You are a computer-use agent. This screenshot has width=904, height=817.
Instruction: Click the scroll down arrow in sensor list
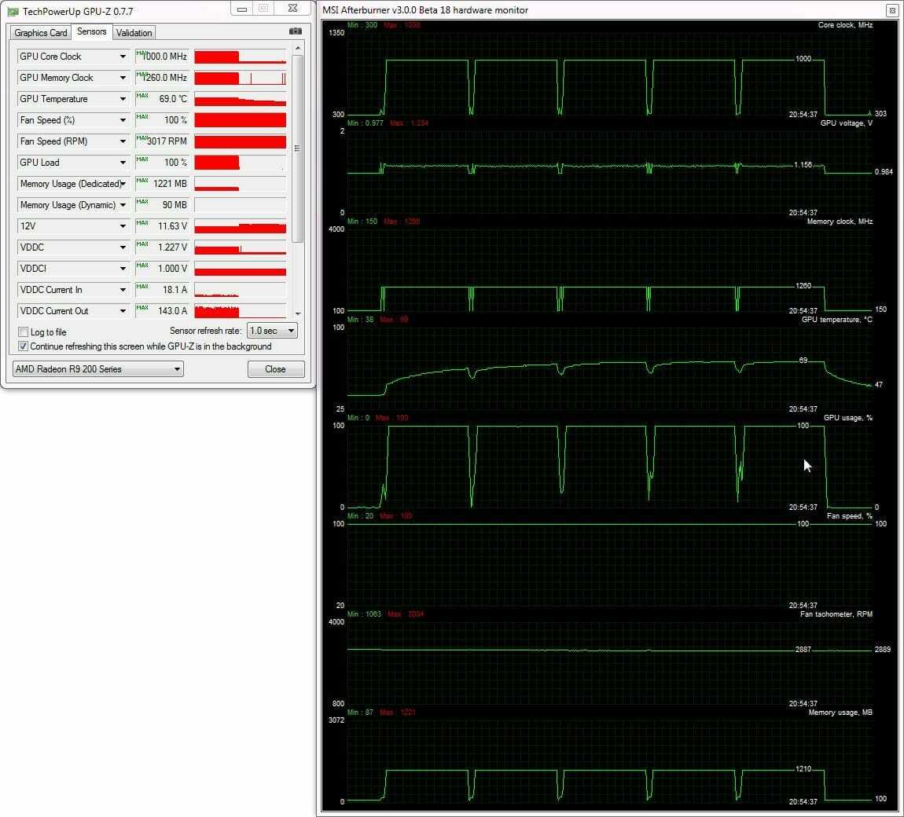pos(297,313)
